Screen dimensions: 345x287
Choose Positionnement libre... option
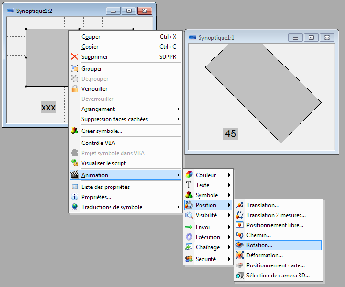(275, 225)
